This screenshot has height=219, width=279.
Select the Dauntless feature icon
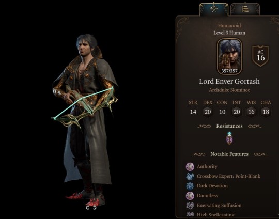coord(190,196)
